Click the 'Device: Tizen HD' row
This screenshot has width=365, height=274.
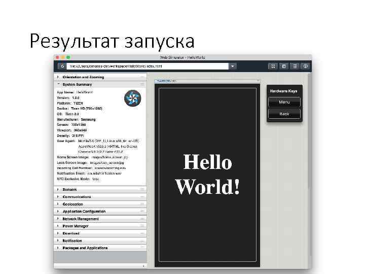coord(80,109)
